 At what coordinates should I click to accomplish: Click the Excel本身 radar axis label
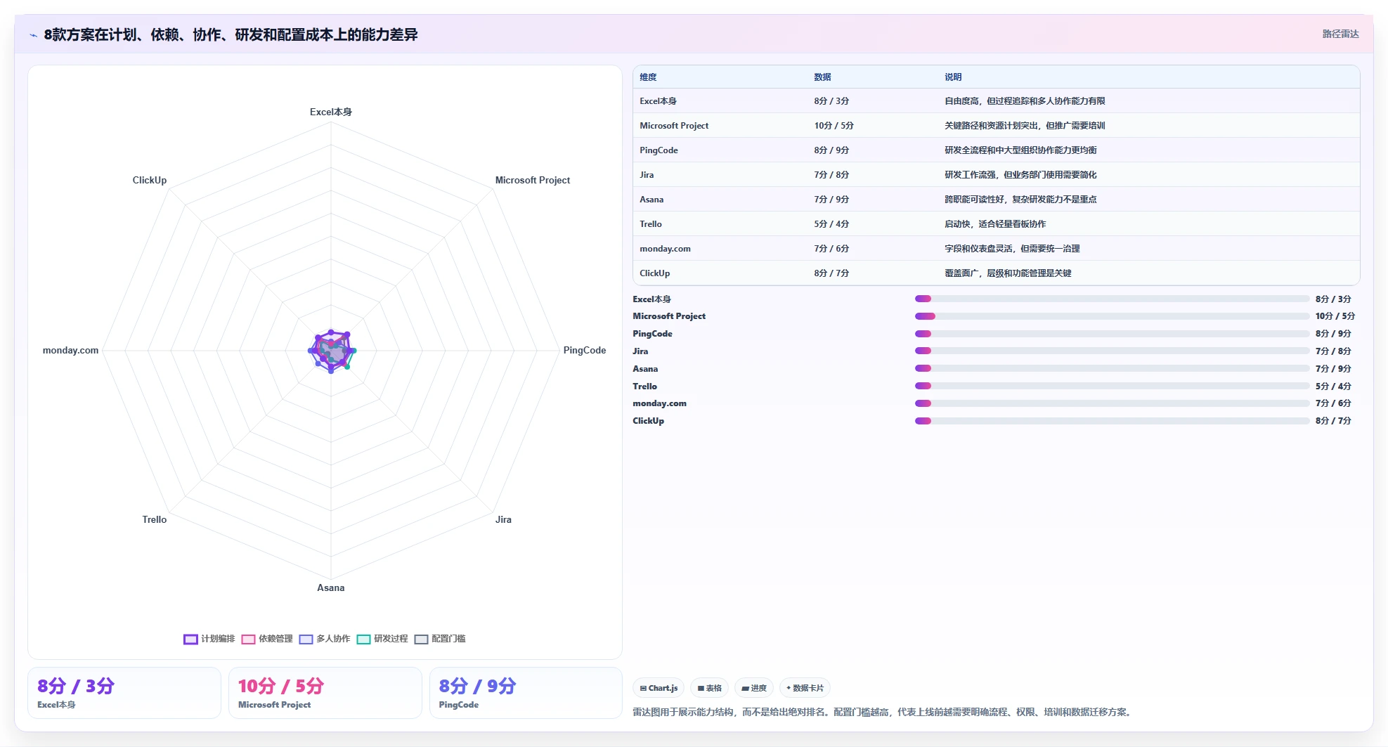[331, 112]
